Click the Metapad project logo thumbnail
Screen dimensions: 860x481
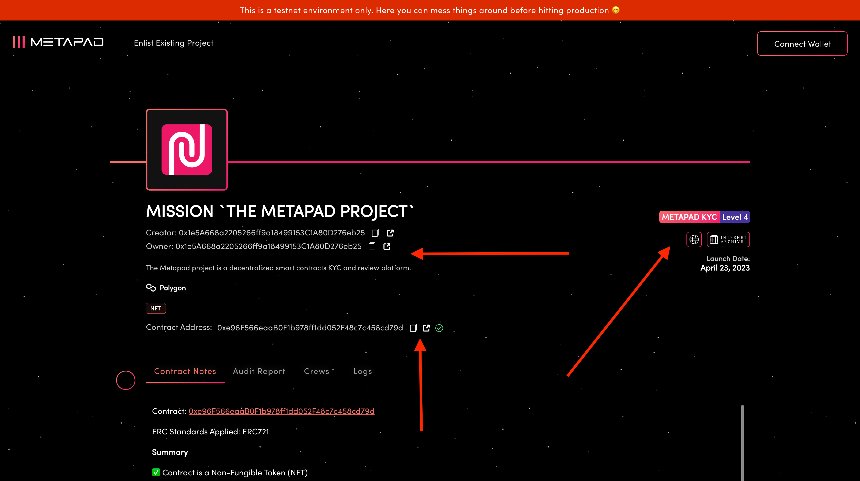(187, 150)
